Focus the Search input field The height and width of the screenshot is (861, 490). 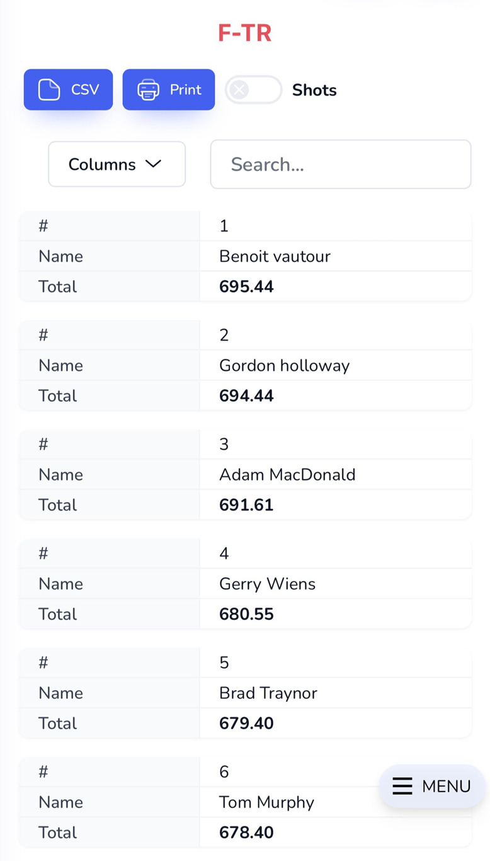click(x=341, y=164)
